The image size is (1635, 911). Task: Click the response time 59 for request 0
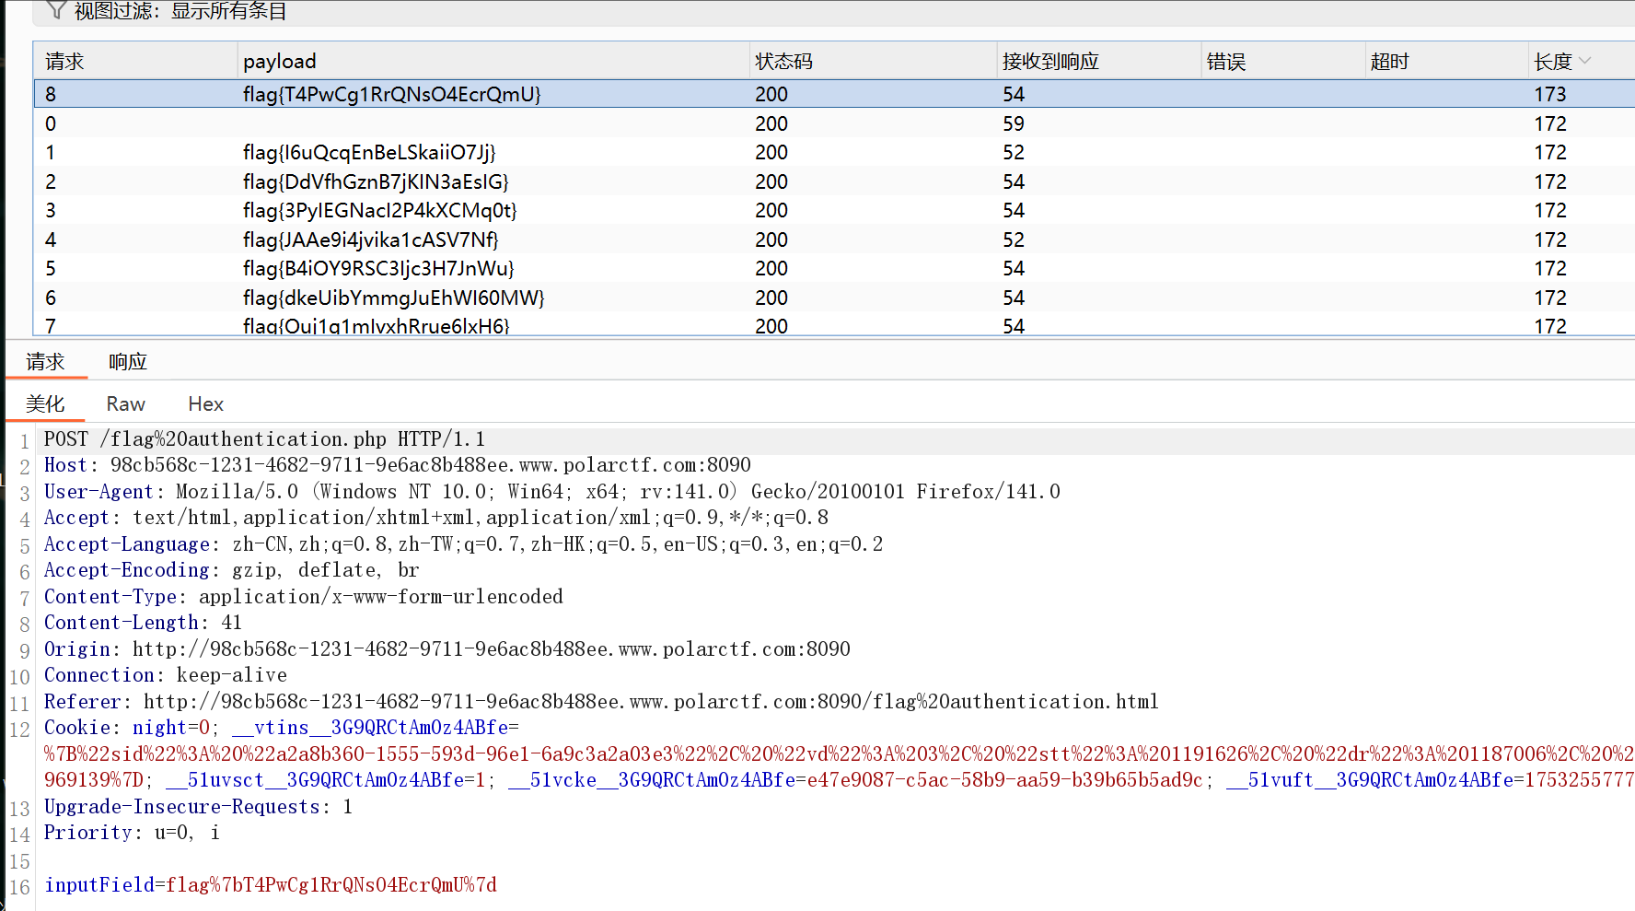click(1014, 123)
